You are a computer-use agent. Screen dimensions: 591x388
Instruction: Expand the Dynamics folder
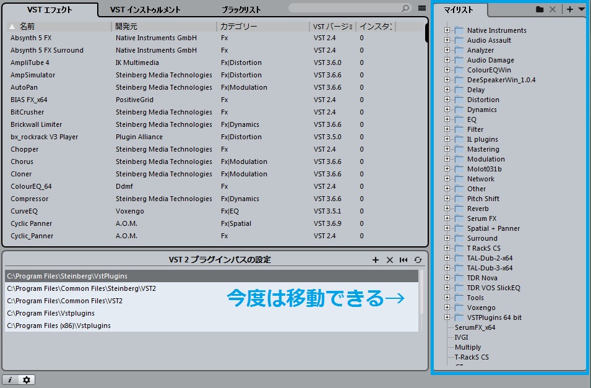pos(447,110)
